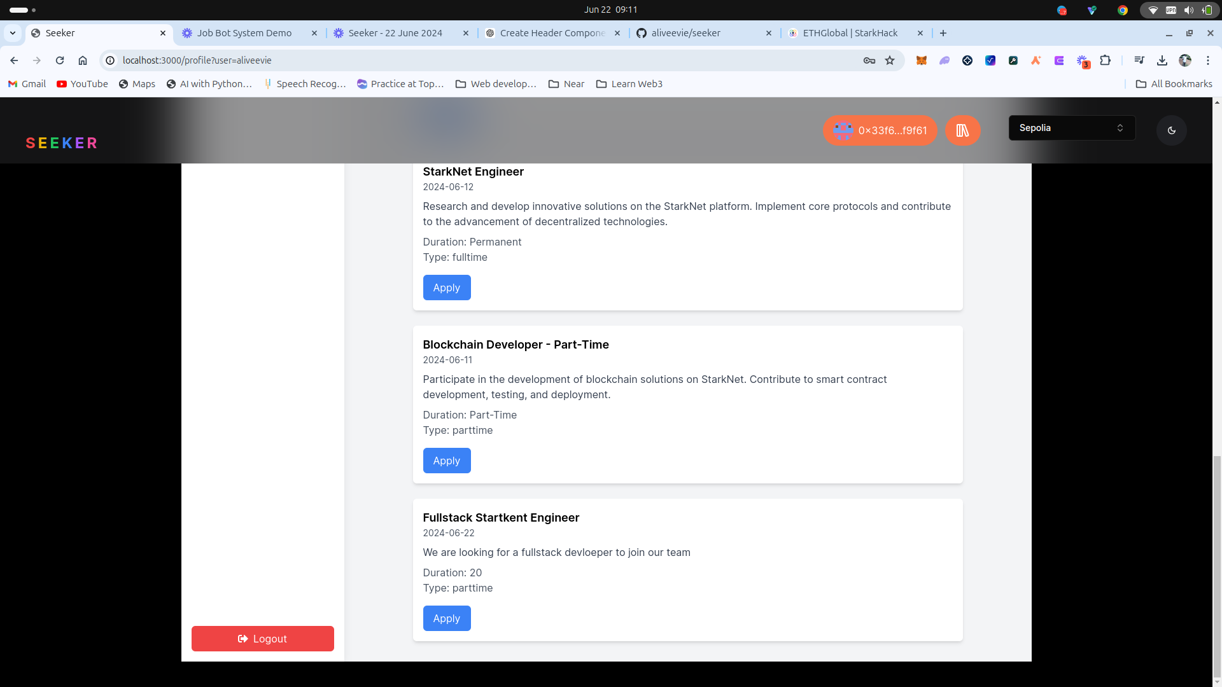
Task: Open the MetaMask fox extension
Action: pyautogui.click(x=922, y=60)
